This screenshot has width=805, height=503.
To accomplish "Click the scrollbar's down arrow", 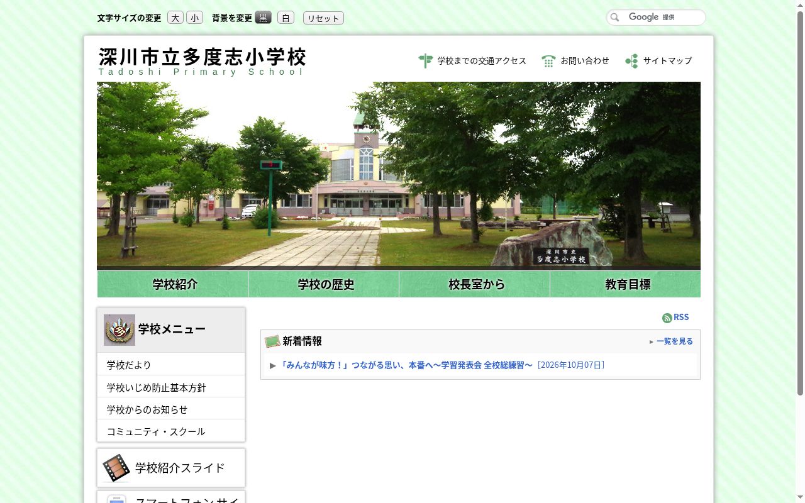I will tap(801, 498).
